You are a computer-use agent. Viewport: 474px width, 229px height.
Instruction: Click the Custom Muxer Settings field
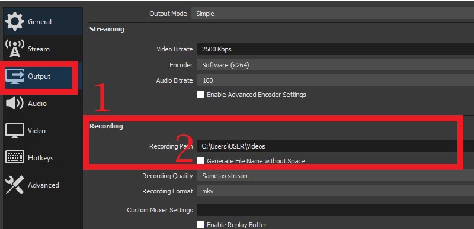click(x=335, y=209)
